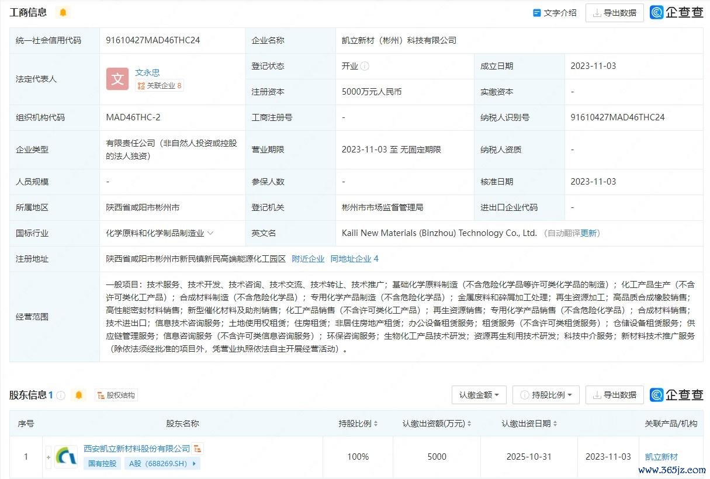Viewport: 710px width, 479px height.
Task: Expand the A股（688269.SH） stock tag
Action: [162, 464]
